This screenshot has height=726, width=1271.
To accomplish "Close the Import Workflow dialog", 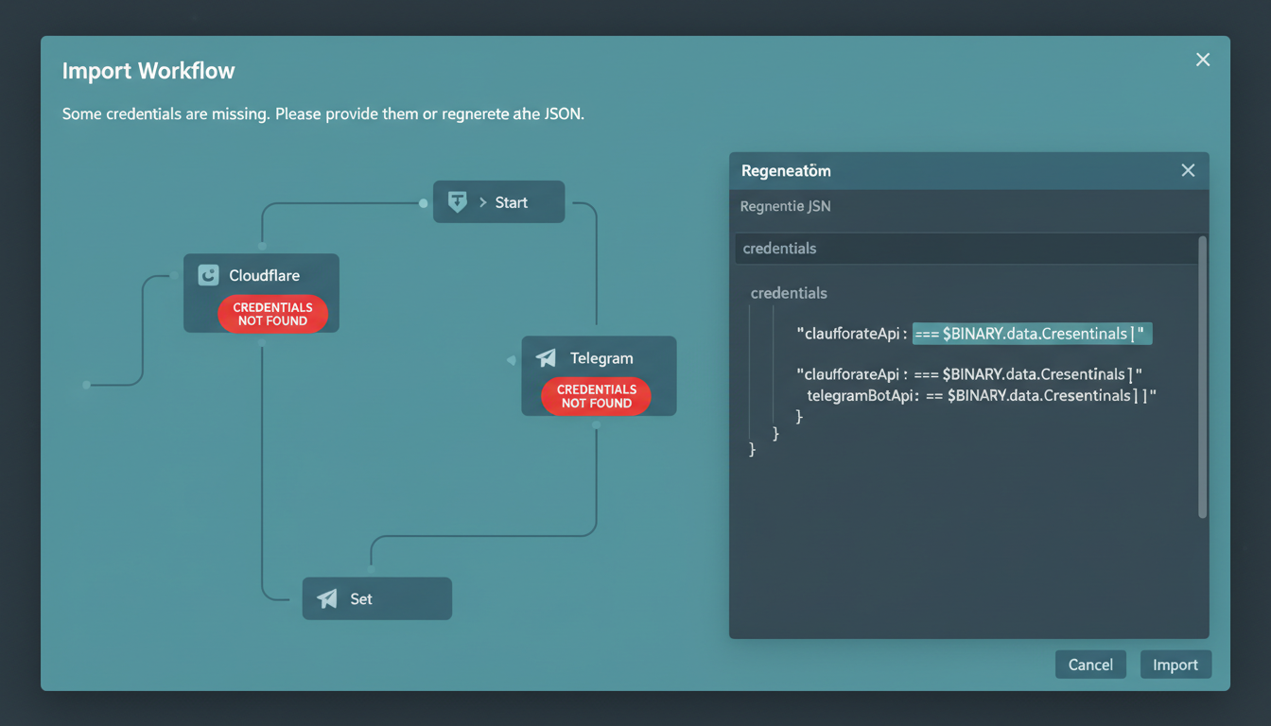I will pos(1203,60).
